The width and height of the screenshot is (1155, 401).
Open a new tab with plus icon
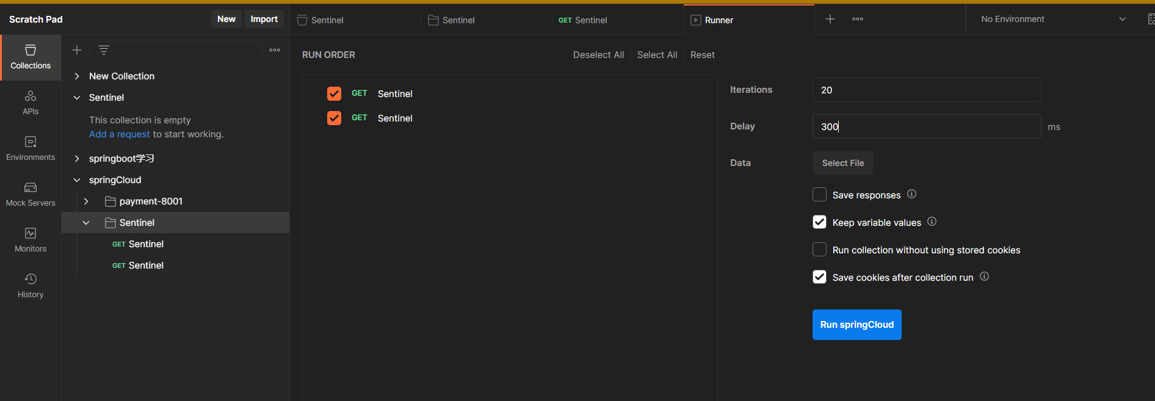coord(830,19)
